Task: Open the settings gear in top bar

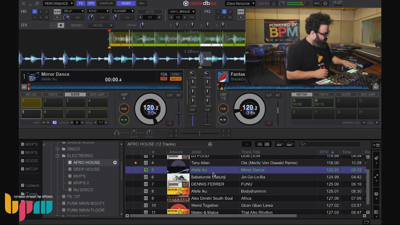Action: [x=325, y=4]
